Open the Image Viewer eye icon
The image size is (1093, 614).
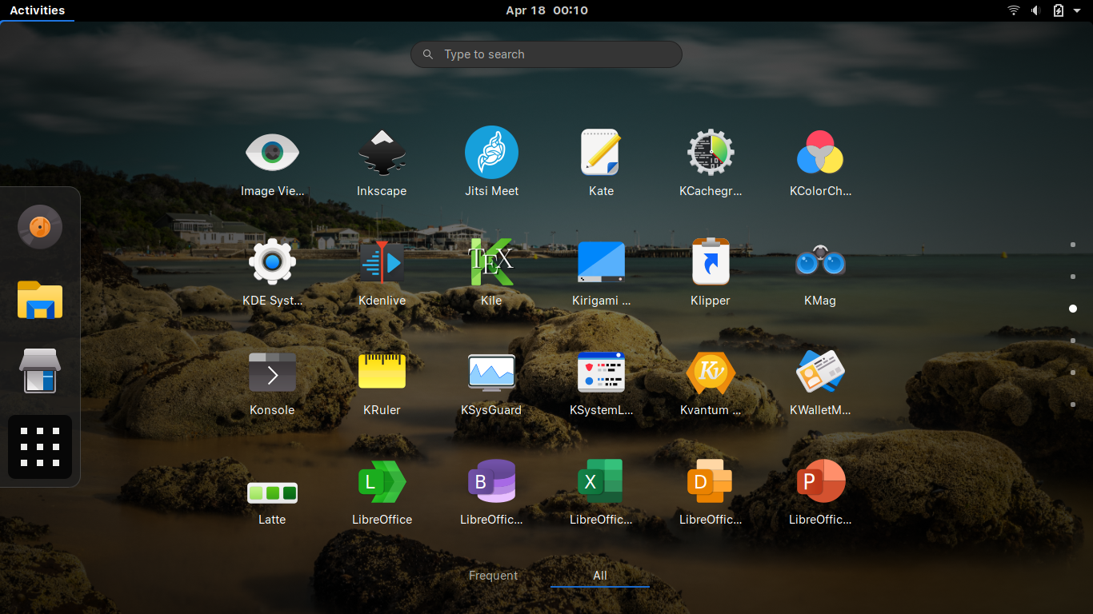click(x=272, y=152)
